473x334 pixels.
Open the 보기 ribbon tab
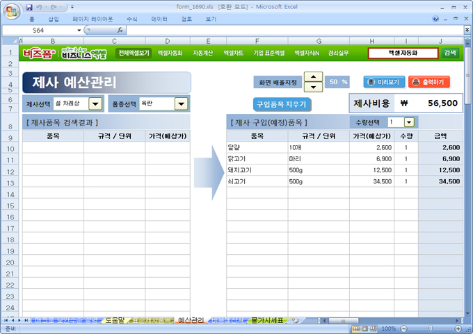click(211, 19)
